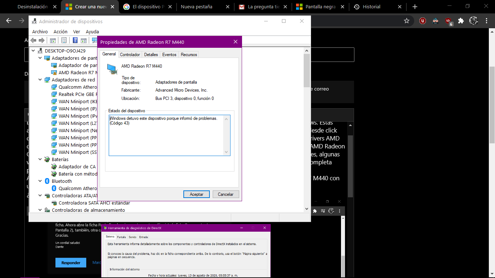Click the Controladoras ATA/ATAPI category icon
495x278 pixels.
47,195
